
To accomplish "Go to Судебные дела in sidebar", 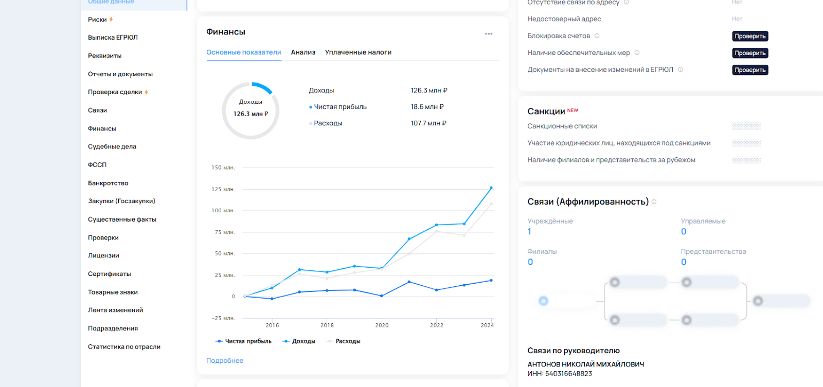I will pos(112,146).
